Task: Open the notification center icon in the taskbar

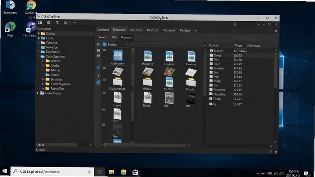Action: (306, 173)
